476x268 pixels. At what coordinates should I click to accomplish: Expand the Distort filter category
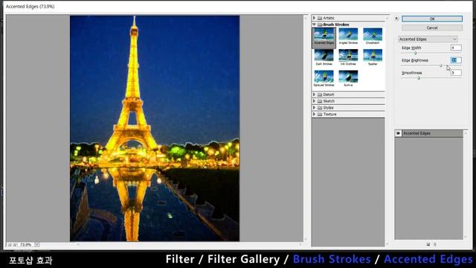314,95
